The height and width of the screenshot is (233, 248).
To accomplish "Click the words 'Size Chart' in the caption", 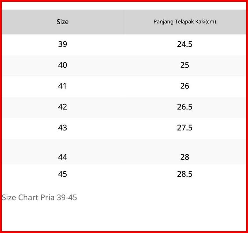I will tap(20, 198).
